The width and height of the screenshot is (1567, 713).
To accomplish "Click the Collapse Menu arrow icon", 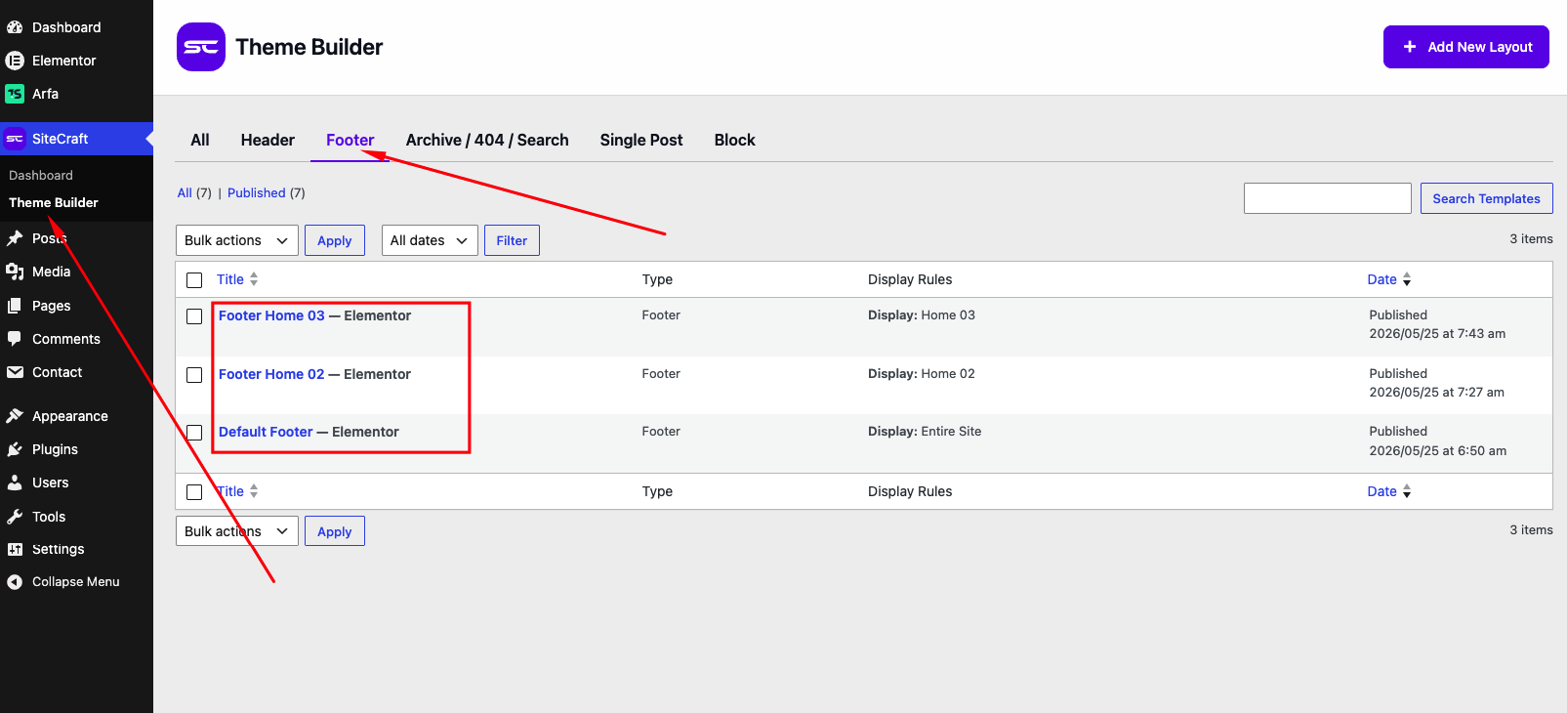I will click(x=15, y=582).
